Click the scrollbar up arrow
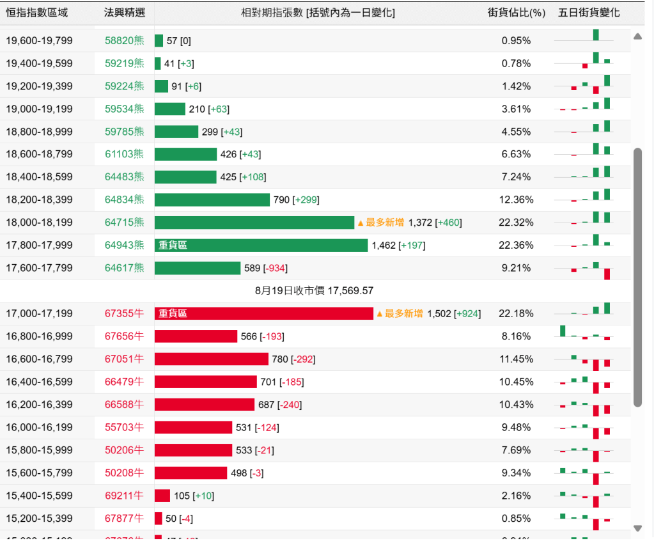 637,36
